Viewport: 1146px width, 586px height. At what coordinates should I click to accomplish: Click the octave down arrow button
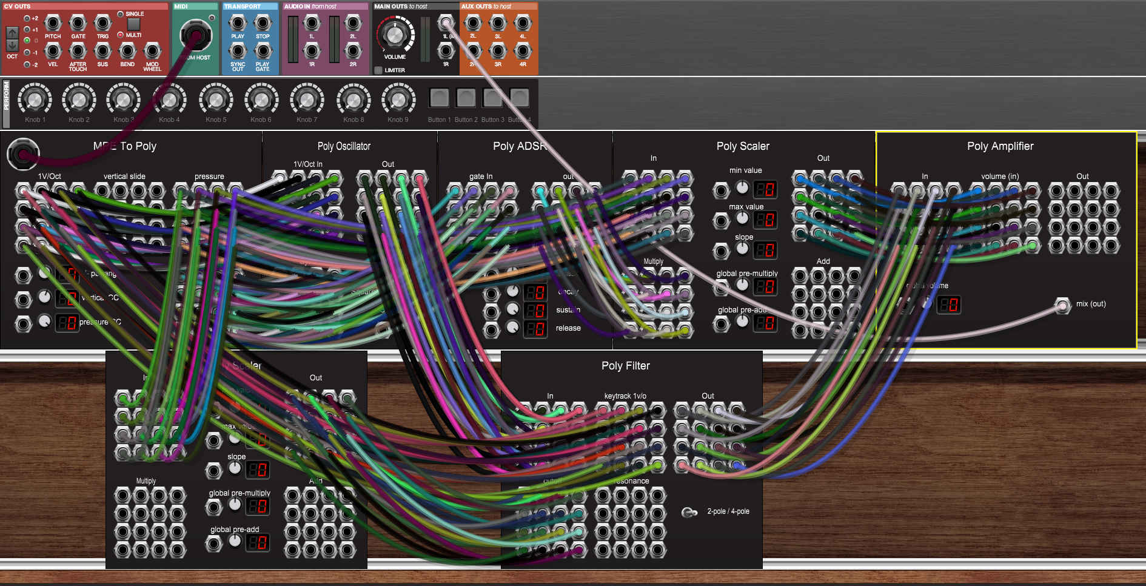click(x=12, y=45)
